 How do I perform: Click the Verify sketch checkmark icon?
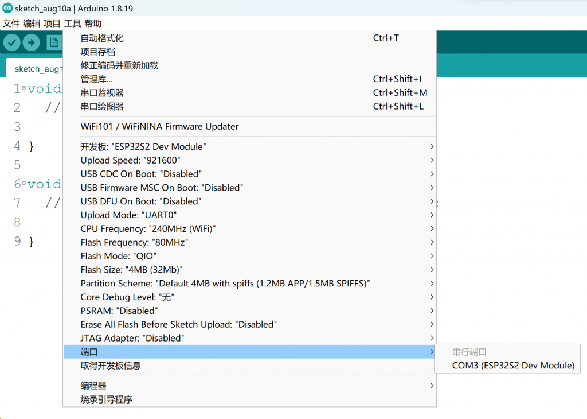point(11,42)
